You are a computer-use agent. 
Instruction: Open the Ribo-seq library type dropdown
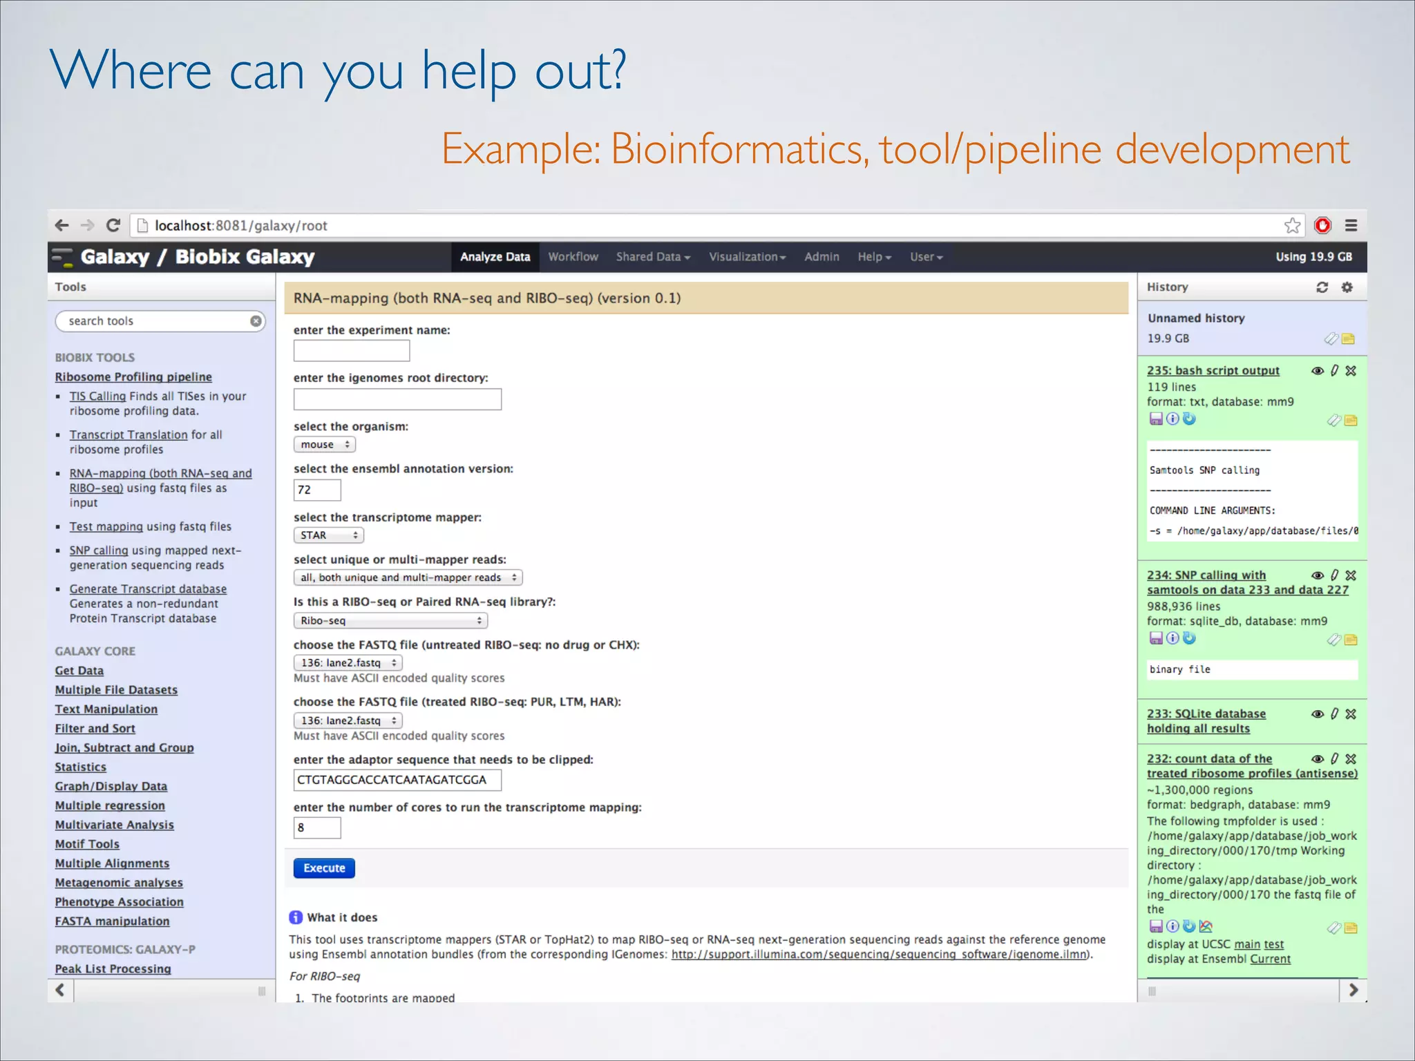tap(391, 620)
